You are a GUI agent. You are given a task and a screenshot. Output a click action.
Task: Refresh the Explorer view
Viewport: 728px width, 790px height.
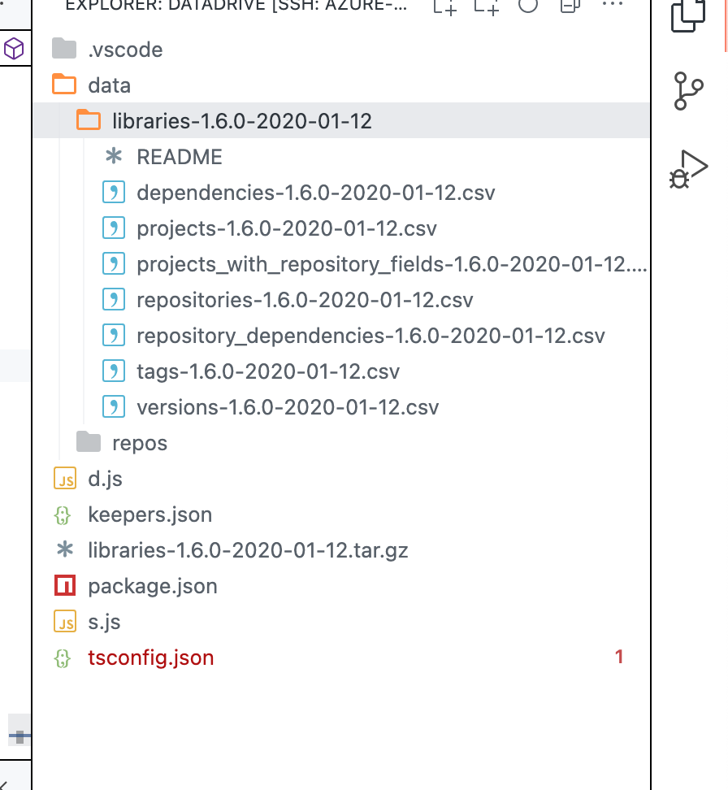(x=527, y=7)
